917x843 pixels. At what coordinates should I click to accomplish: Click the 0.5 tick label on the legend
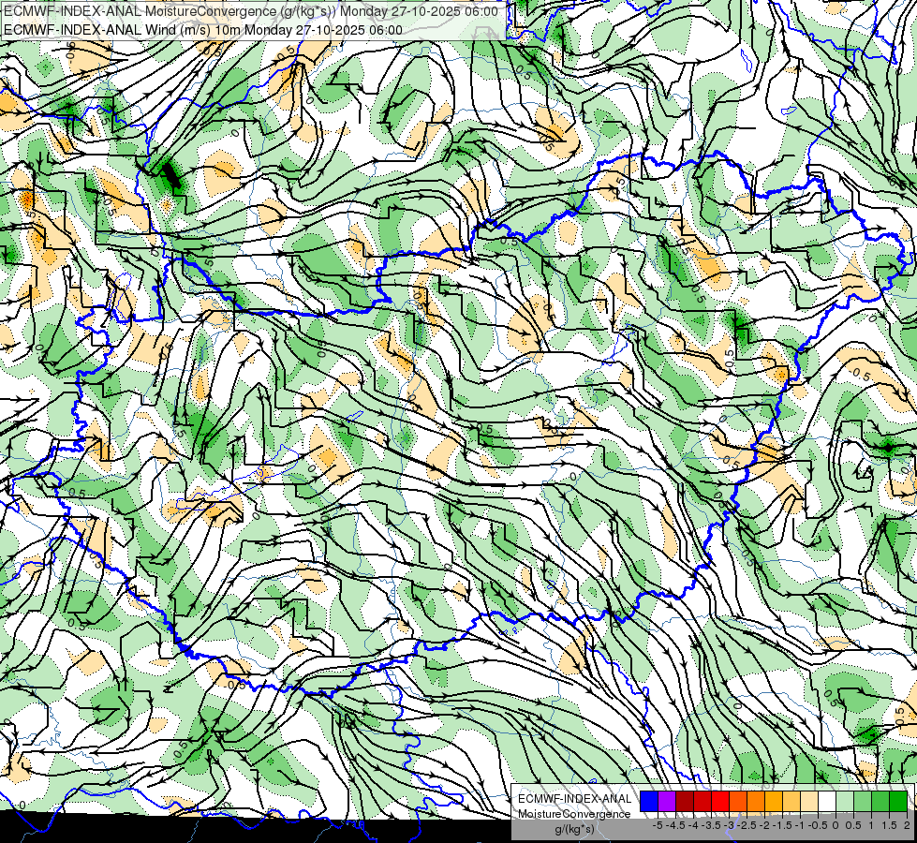(x=854, y=825)
